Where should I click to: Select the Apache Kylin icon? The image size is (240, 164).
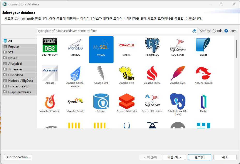[178, 73]
